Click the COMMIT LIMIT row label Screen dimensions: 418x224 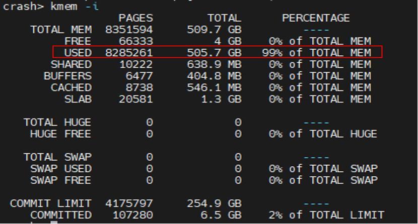[51, 203]
